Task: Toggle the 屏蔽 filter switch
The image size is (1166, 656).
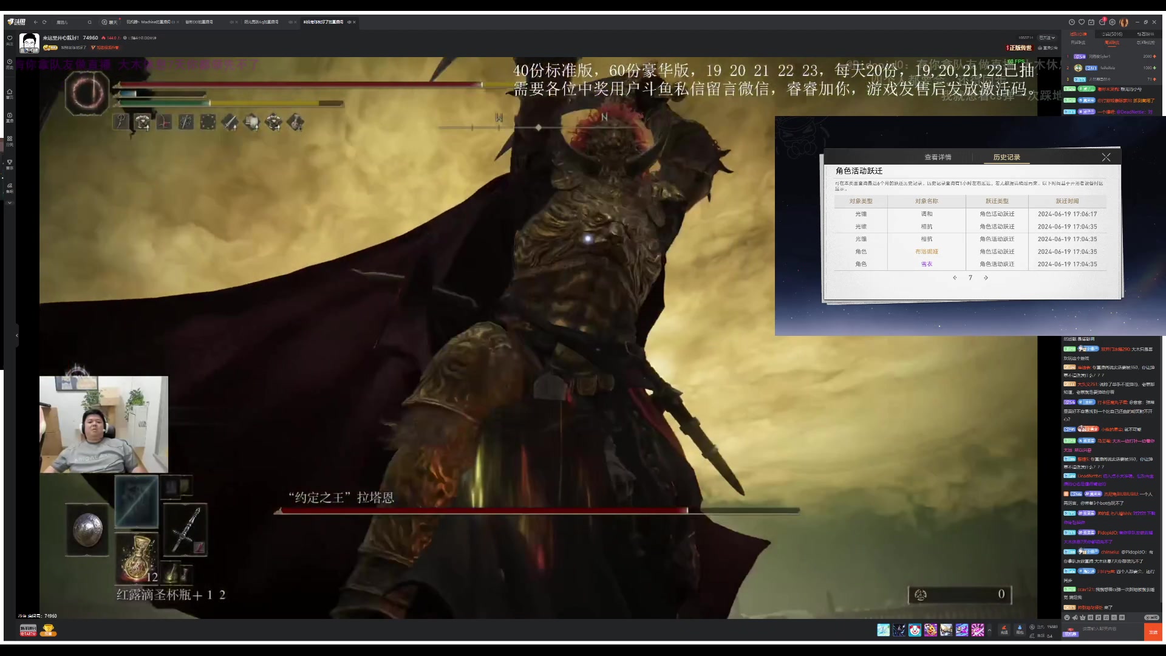Action: point(1151,617)
